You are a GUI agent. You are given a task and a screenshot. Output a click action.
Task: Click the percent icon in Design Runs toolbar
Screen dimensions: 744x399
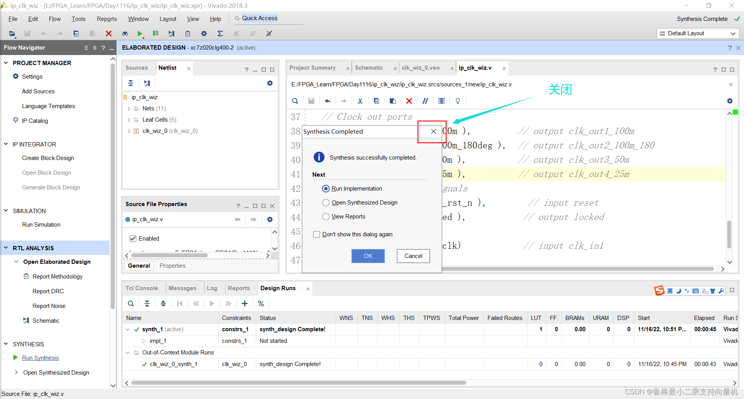pos(261,304)
